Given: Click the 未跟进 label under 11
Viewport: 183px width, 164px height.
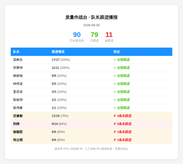Looking at the screenshot, I should click(x=109, y=40).
